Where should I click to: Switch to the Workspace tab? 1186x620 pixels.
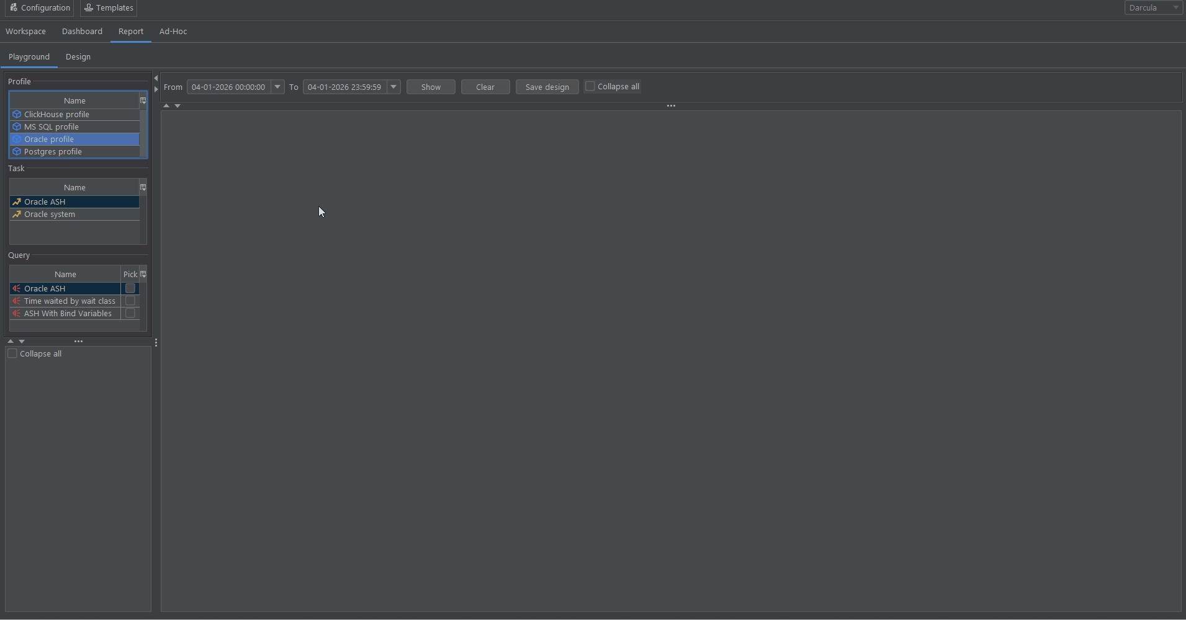point(25,32)
